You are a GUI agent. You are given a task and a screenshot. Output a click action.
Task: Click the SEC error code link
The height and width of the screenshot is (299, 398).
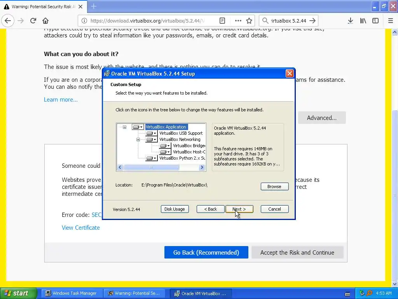[96, 215]
